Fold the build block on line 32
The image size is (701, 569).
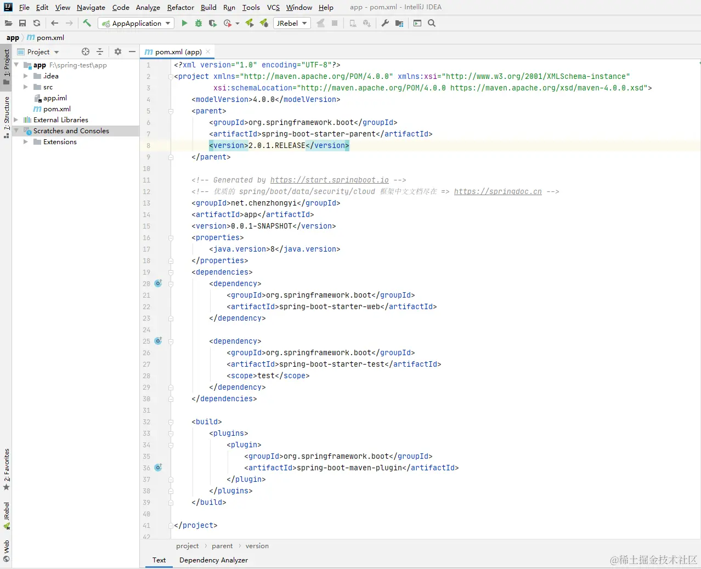click(x=171, y=422)
